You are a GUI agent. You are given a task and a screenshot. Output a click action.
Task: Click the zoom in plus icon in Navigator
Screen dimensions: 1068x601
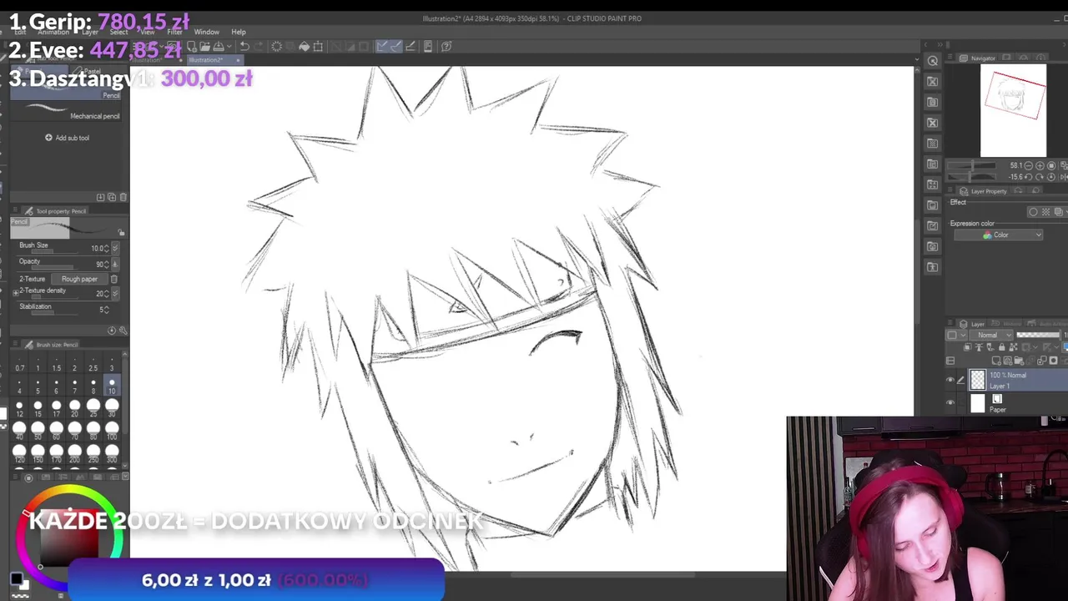click(x=1040, y=166)
